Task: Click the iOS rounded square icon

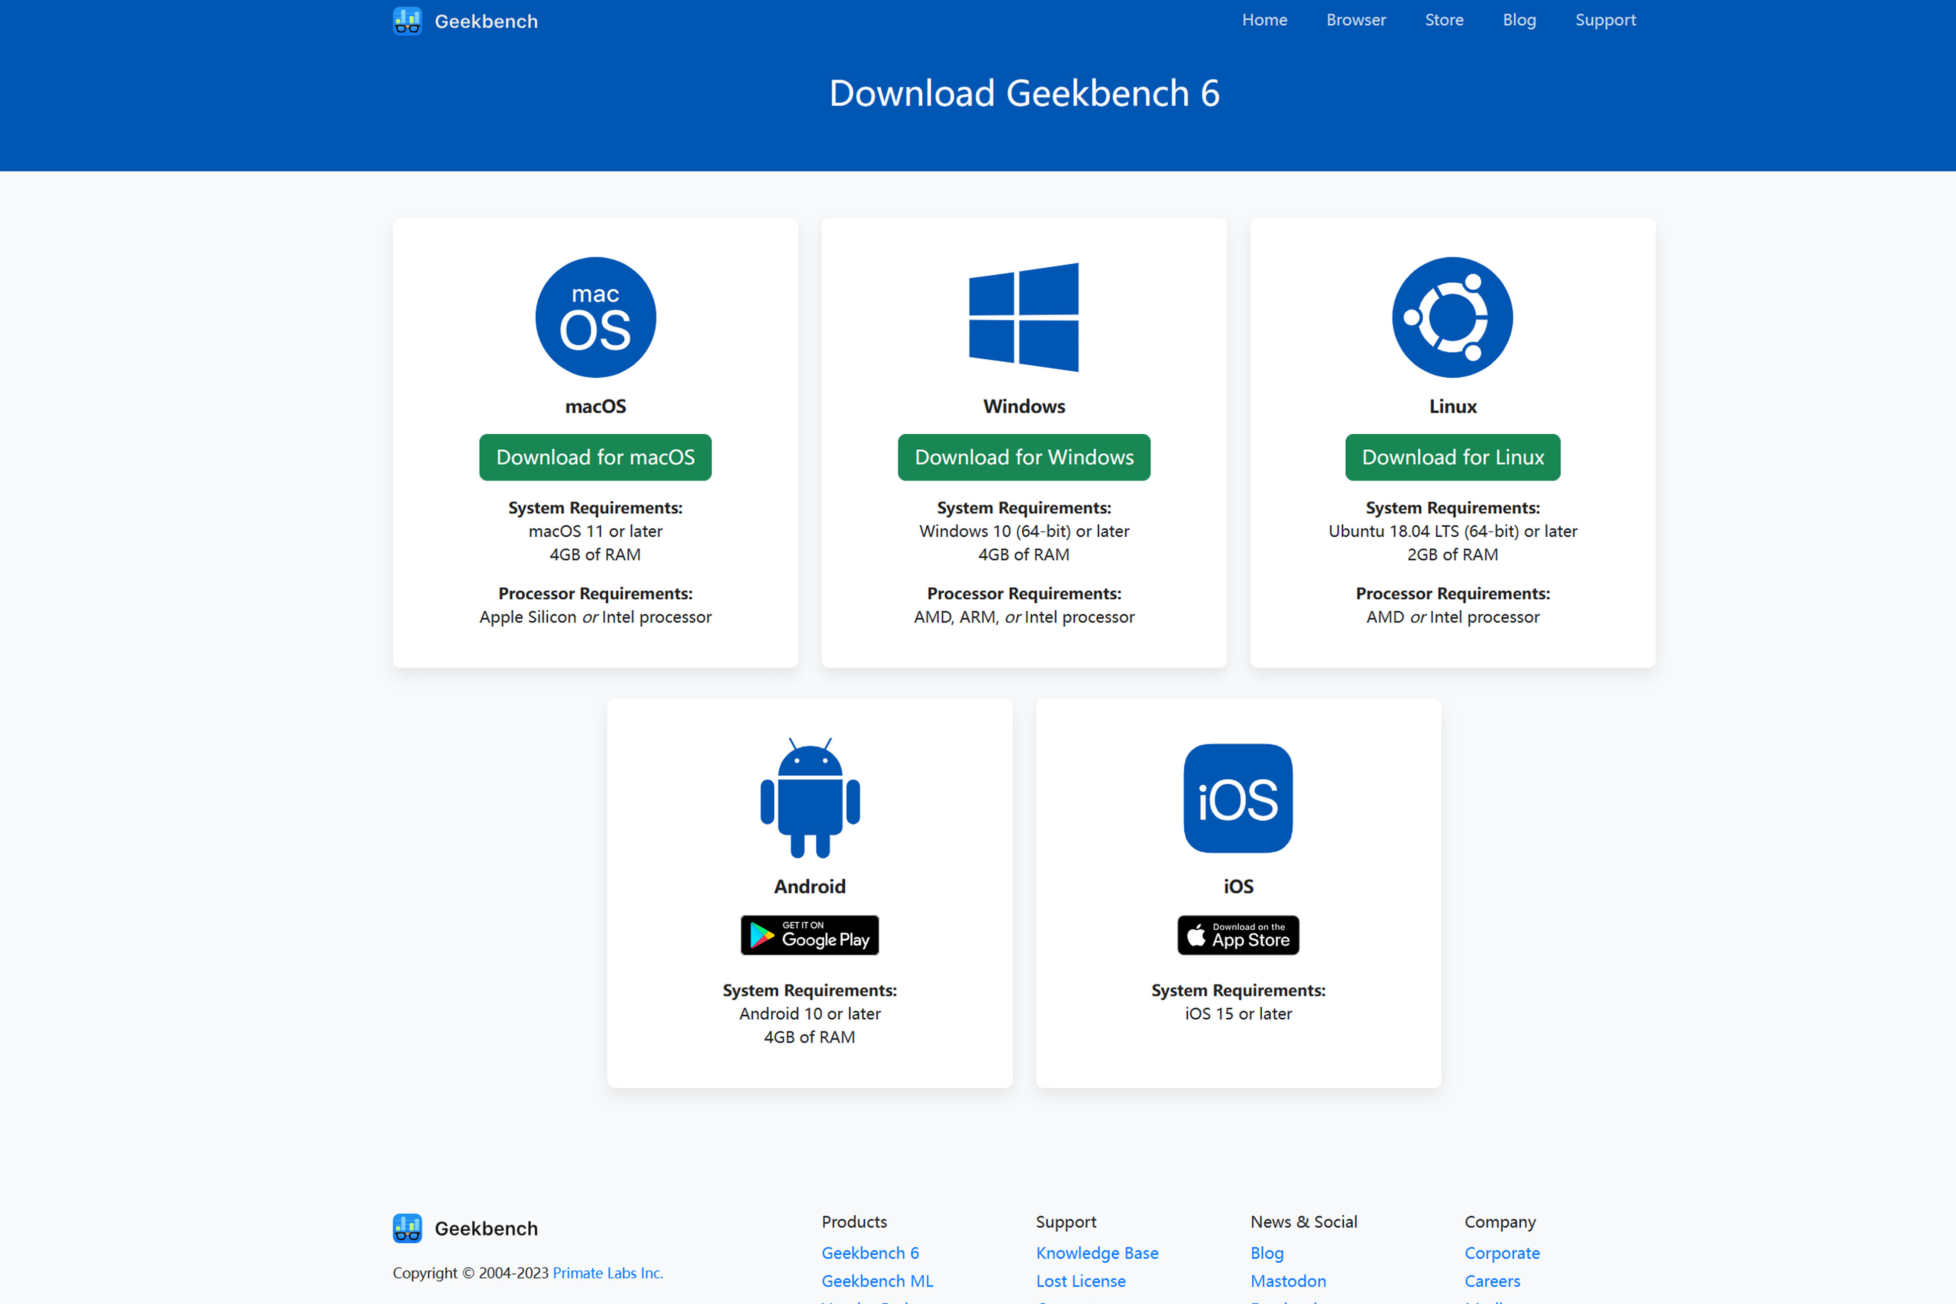Action: (1238, 798)
